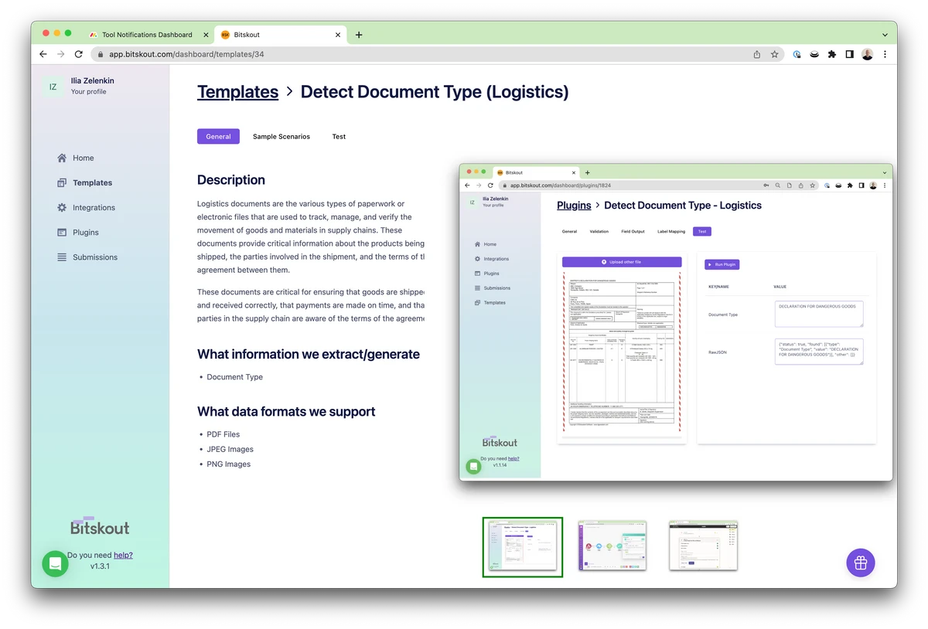Click the blue timer-lock extension icon
Viewport: 928px width, 629px height.
(x=797, y=54)
